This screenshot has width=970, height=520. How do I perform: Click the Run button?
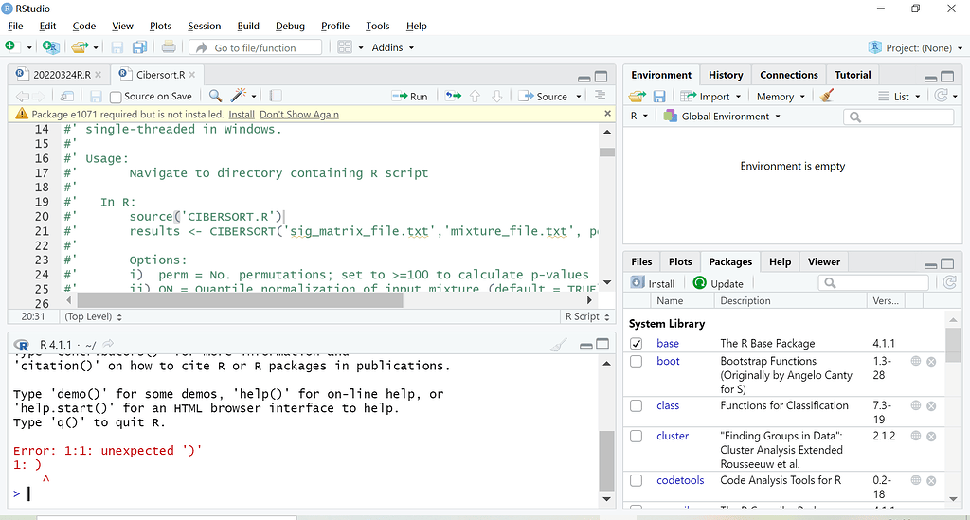tap(409, 97)
